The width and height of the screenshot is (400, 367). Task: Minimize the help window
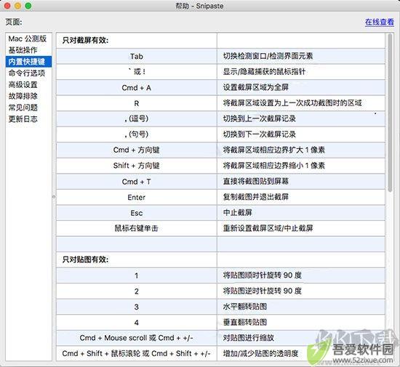(17, 6)
